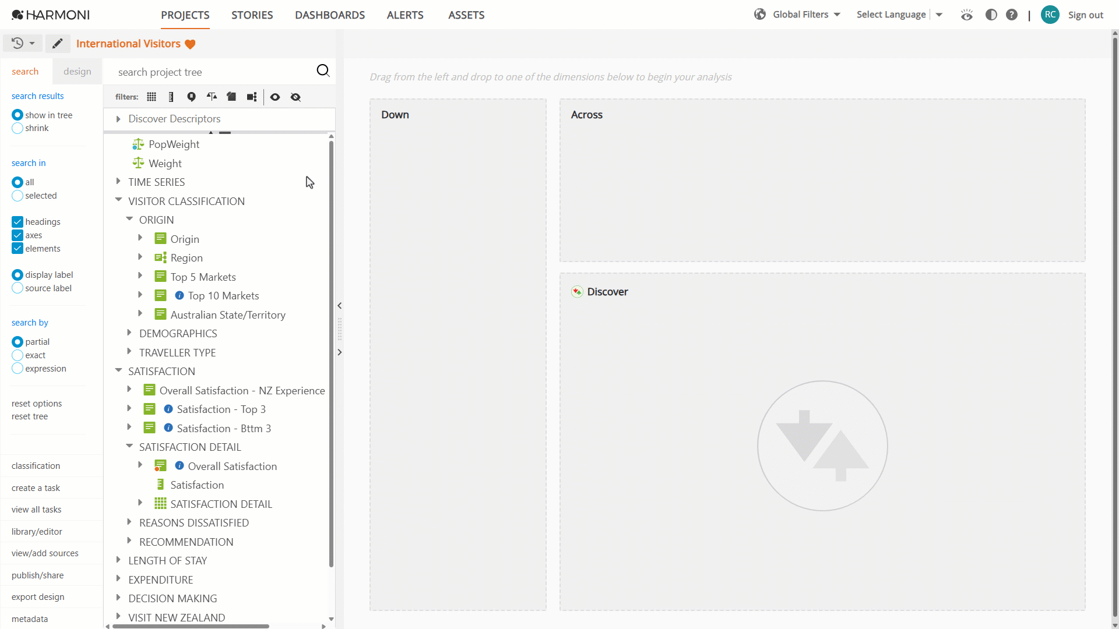Open the DASHBOARDS menu
The image size is (1119, 629).
(330, 15)
